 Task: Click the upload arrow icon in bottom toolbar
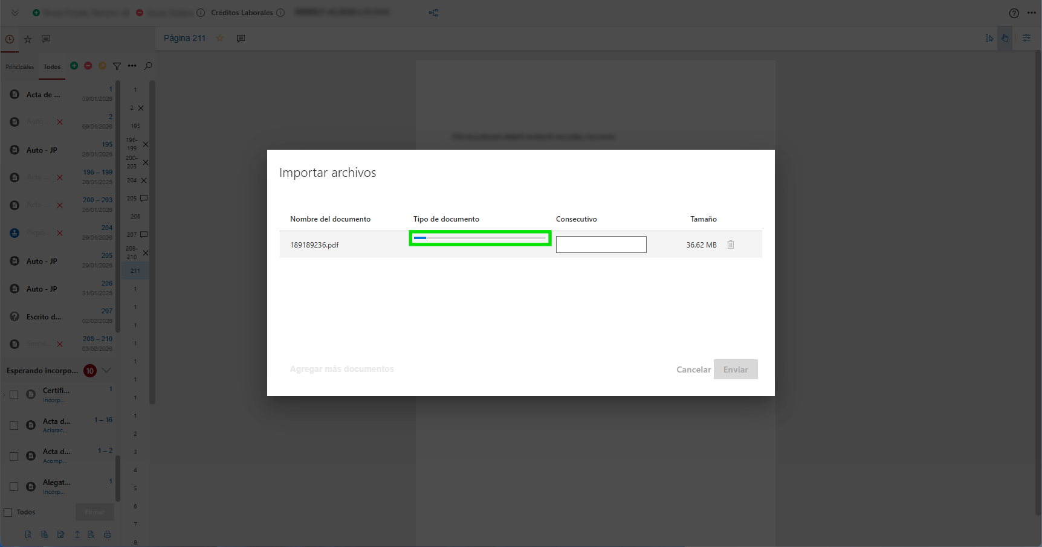click(77, 534)
